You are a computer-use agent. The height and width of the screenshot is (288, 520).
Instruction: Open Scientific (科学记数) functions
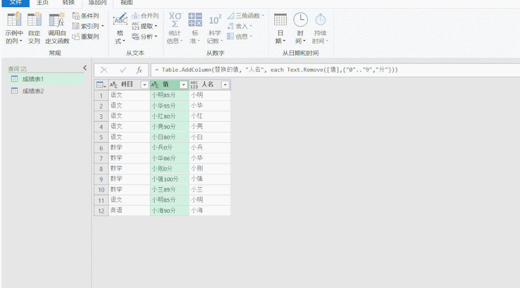click(x=214, y=28)
